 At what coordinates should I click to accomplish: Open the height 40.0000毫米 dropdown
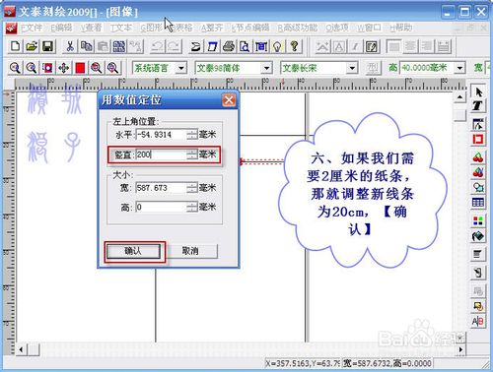[460, 68]
